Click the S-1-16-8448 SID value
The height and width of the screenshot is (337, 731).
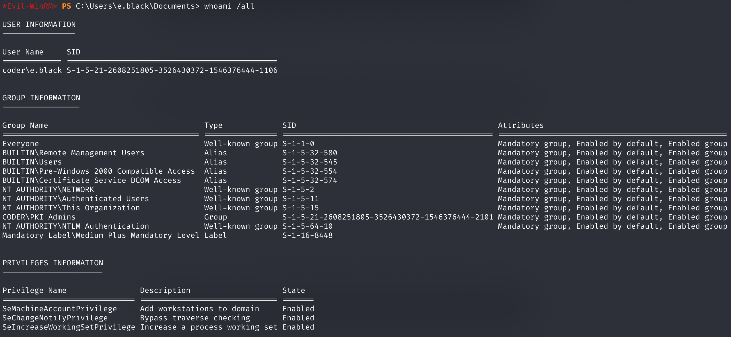[308, 235]
